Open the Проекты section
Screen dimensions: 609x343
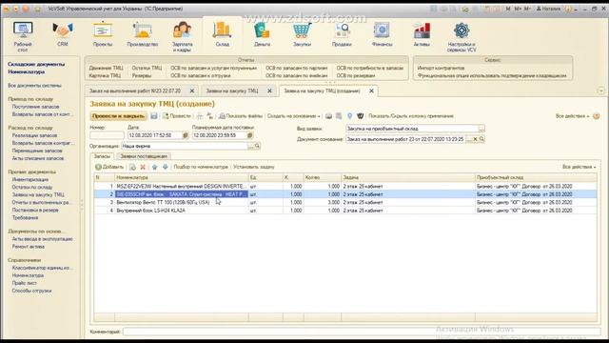pos(103,34)
